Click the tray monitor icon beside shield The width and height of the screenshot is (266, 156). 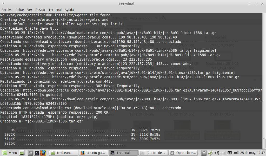click(204, 153)
